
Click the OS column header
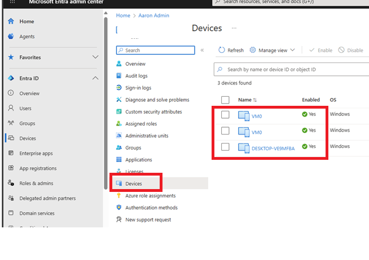pos(333,100)
